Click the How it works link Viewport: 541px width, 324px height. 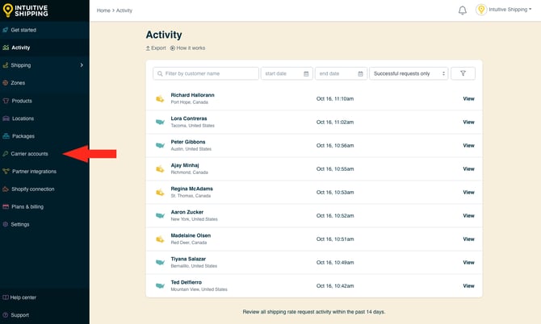click(x=187, y=48)
